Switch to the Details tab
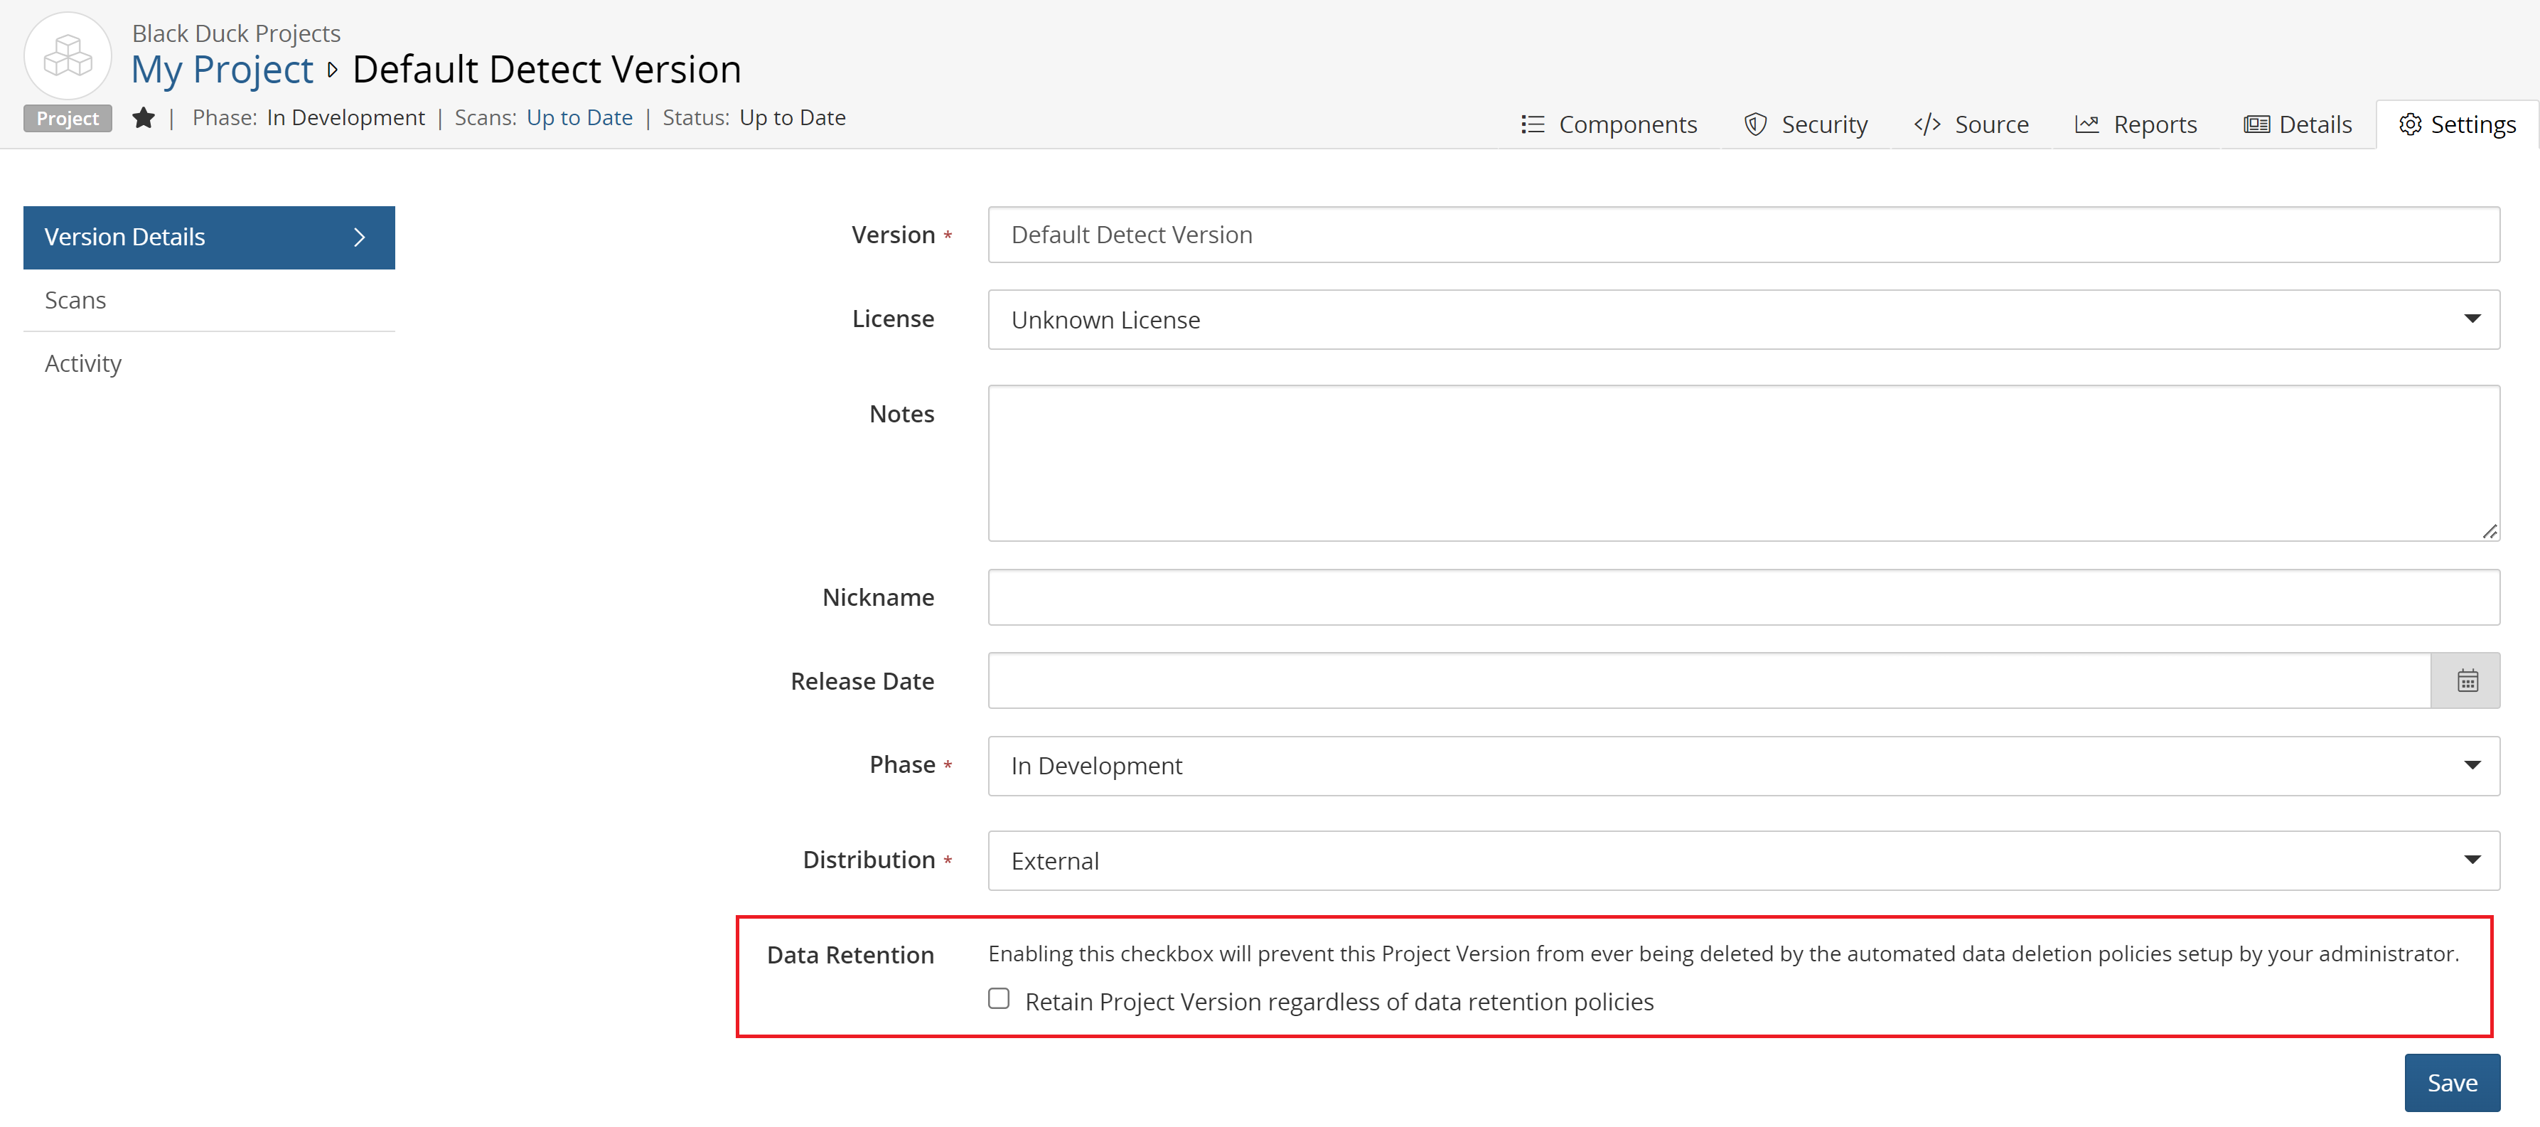 point(2298,124)
